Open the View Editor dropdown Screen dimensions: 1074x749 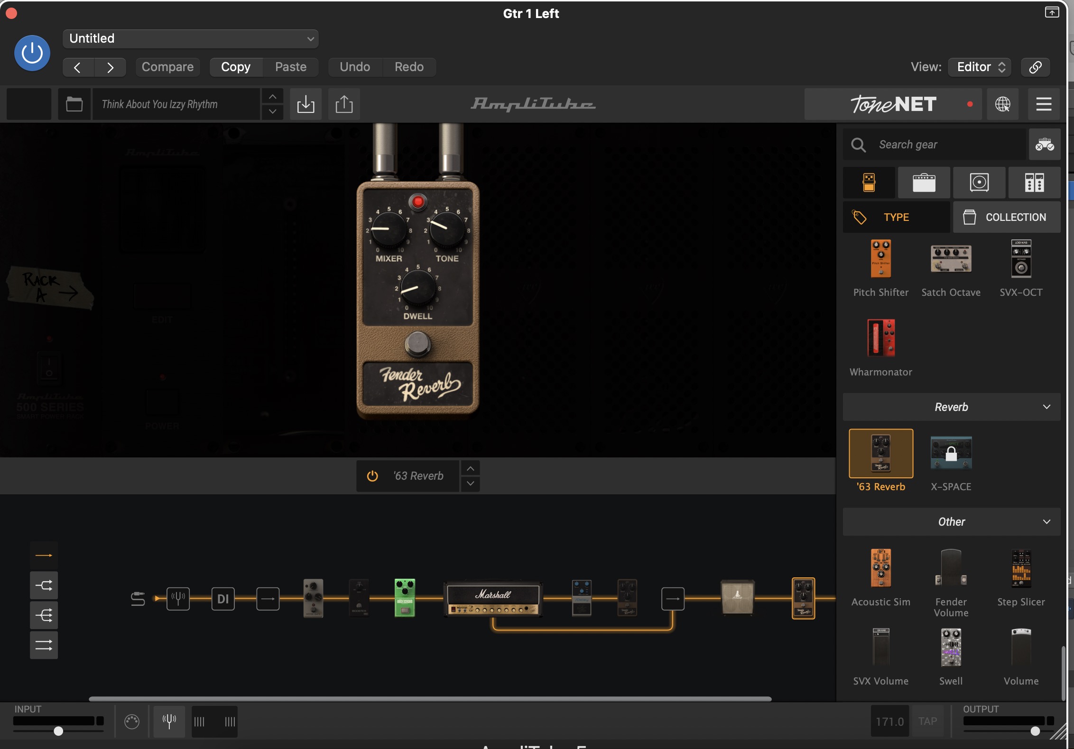coord(980,67)
